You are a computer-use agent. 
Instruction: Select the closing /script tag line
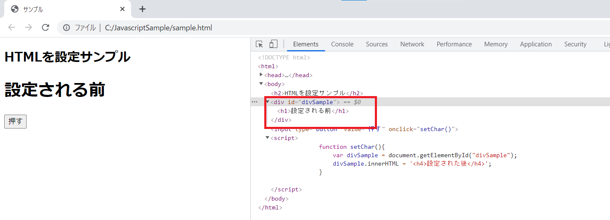(x=286, y=190)
